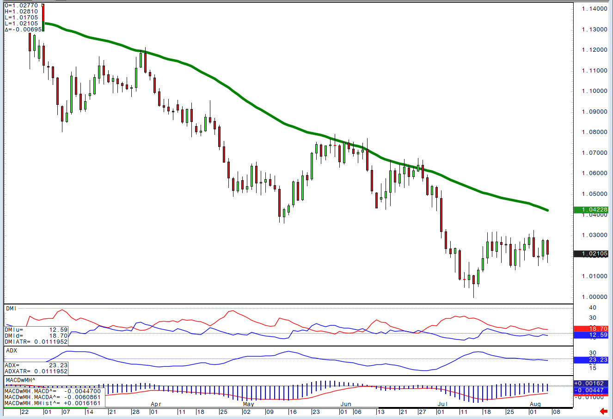Click the 1.06000 price axis label
613x419 pixels.
click(x=595, y=173)
